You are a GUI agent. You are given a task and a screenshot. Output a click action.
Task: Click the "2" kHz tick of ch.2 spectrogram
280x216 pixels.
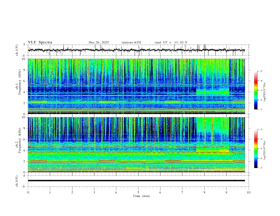[25, 161]
